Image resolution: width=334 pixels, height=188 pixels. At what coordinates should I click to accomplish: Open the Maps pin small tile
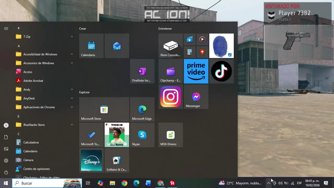click(202, 52)
